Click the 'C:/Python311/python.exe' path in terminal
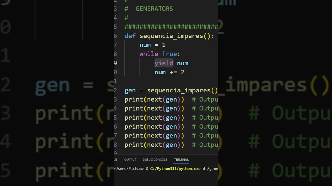 tap(175, 169)
